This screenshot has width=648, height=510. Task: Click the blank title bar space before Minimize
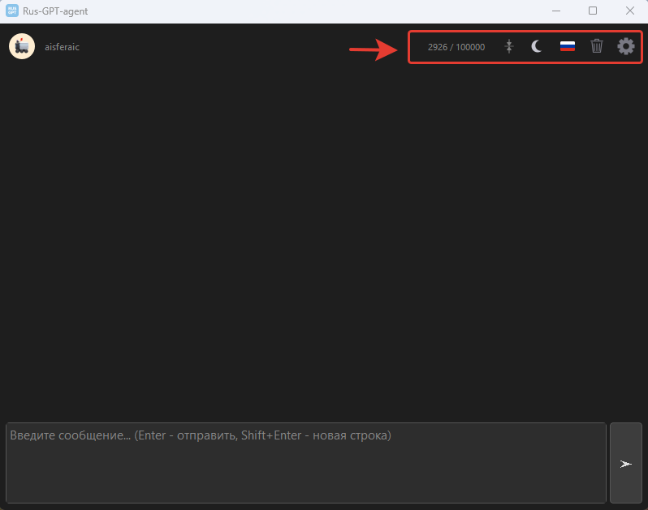[x=325, y=11]
